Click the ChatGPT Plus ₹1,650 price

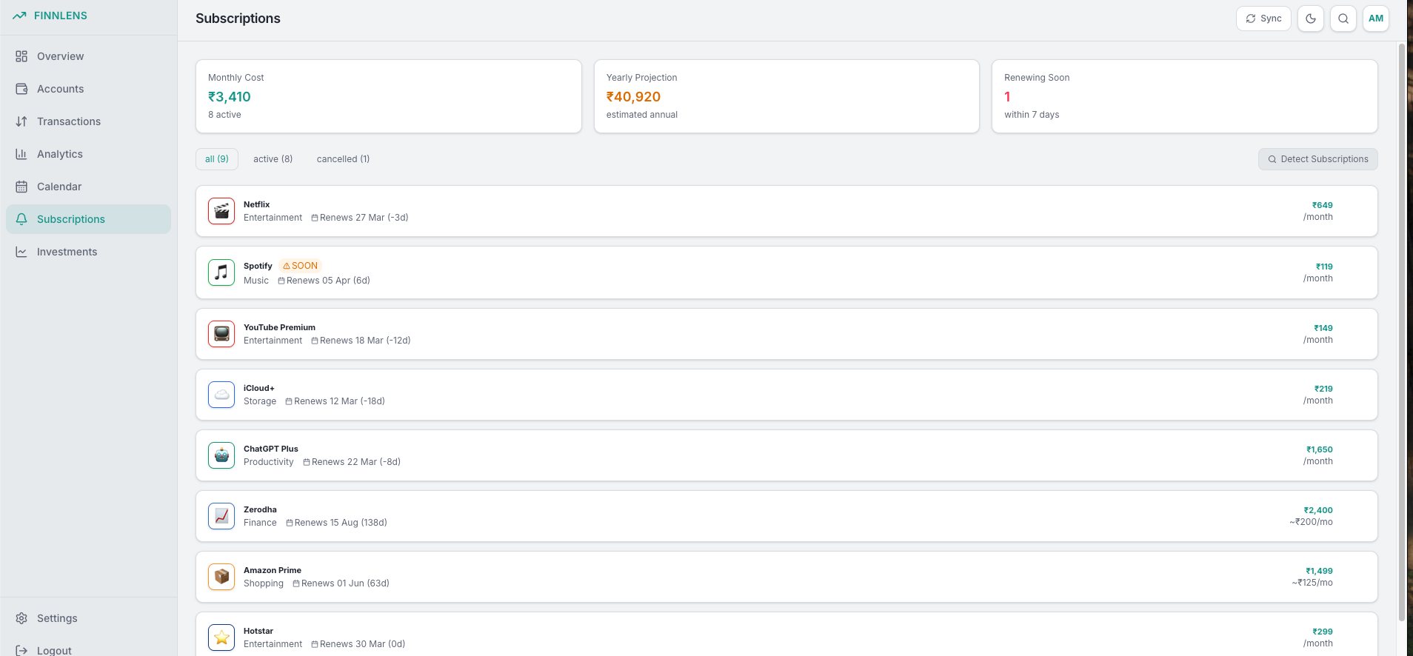tap(1320, 449)
